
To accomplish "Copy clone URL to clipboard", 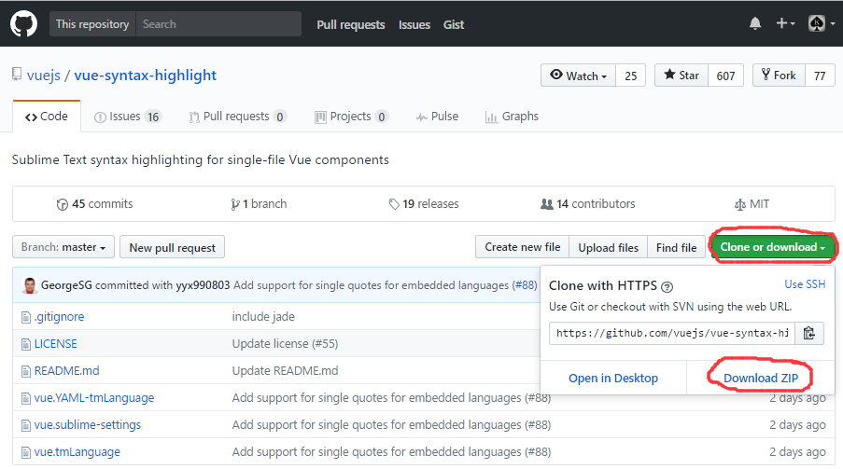I will (x=808, y=333).
